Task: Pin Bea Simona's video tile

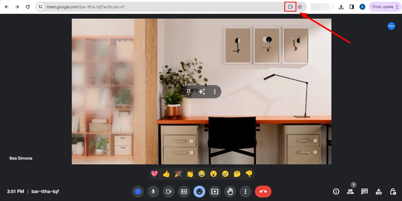Action: [x=189, y=92]
